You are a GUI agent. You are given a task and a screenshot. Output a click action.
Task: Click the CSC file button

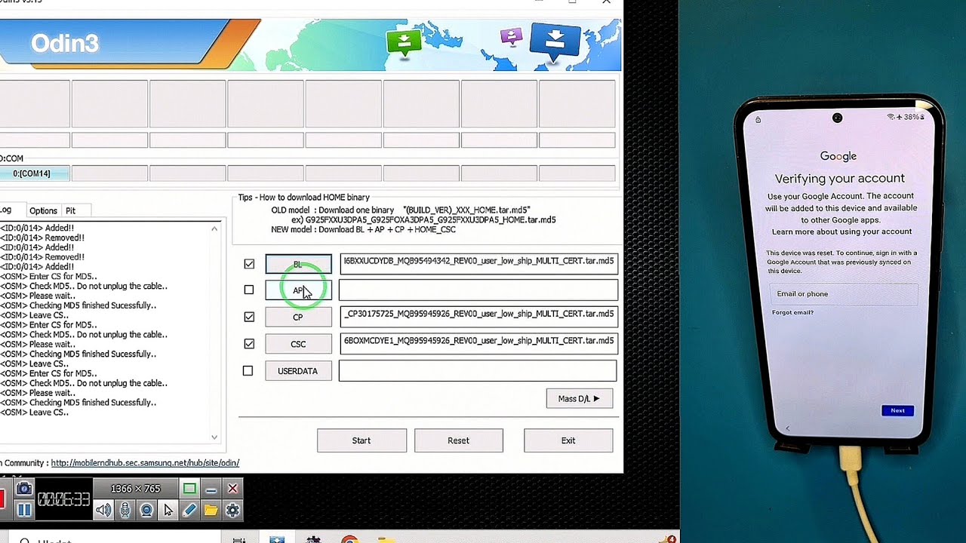click(x=298, y=343)
